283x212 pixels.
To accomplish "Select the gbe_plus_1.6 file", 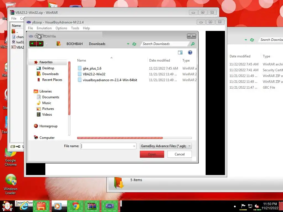I will tap(92, 68).
